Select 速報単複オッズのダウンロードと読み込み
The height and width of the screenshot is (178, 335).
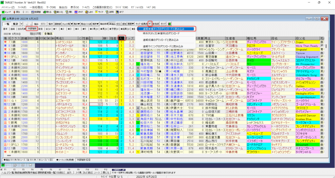166,29
